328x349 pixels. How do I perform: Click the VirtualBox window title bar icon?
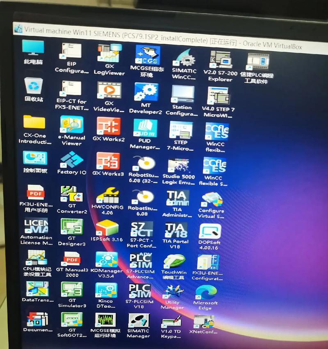(18, 29)
